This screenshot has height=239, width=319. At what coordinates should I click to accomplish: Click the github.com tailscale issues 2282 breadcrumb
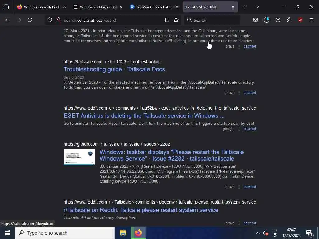(x=117, y=144)
